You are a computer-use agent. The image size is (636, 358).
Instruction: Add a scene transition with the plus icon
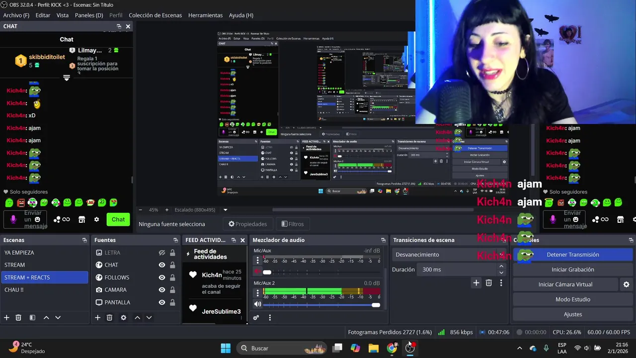pos(476,282)
